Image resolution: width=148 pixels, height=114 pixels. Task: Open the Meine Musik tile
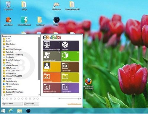coord(52,77)
